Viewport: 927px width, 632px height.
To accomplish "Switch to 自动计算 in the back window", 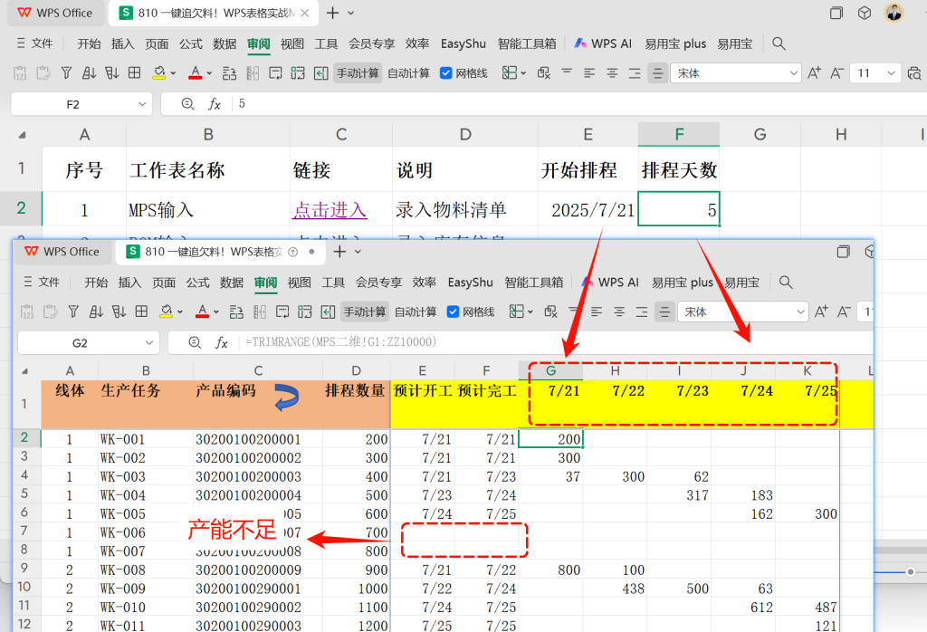I will (408, 72).
